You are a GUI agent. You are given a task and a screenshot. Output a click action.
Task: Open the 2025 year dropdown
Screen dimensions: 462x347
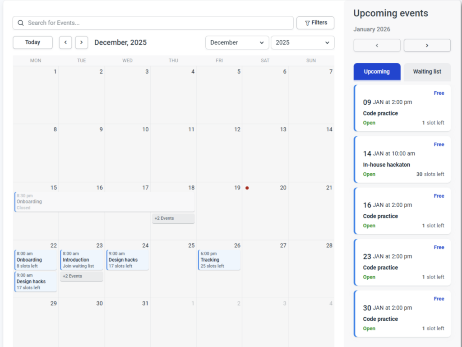302,42
